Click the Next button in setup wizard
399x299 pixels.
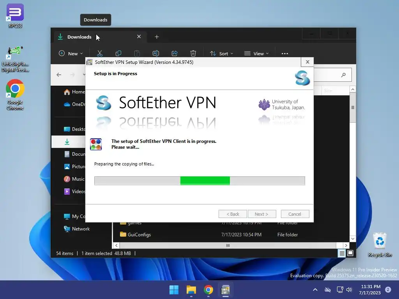[x=262, y=214]
